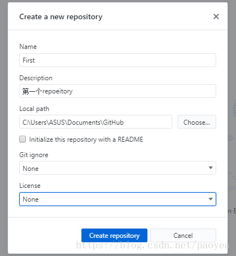Open the License combo box
Viewport: 236px width, 256px height.
coord(118,199)
